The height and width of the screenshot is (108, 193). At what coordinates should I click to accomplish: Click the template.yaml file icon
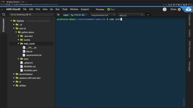21,70
